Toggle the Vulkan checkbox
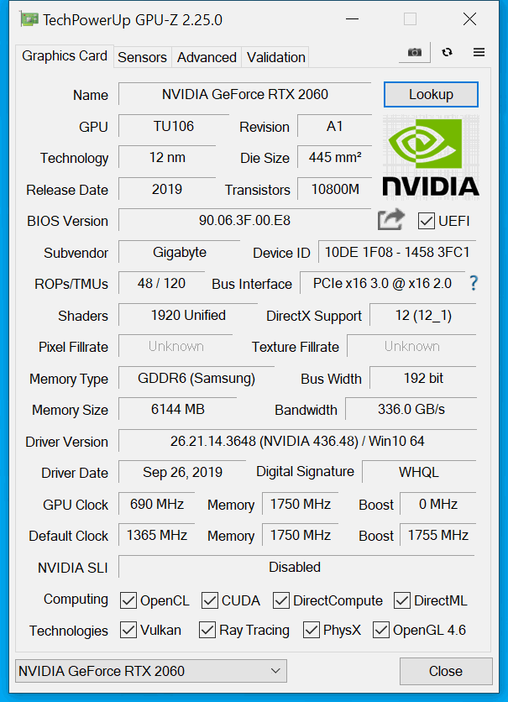Screen dimensions: 508x702 point(128,630)
